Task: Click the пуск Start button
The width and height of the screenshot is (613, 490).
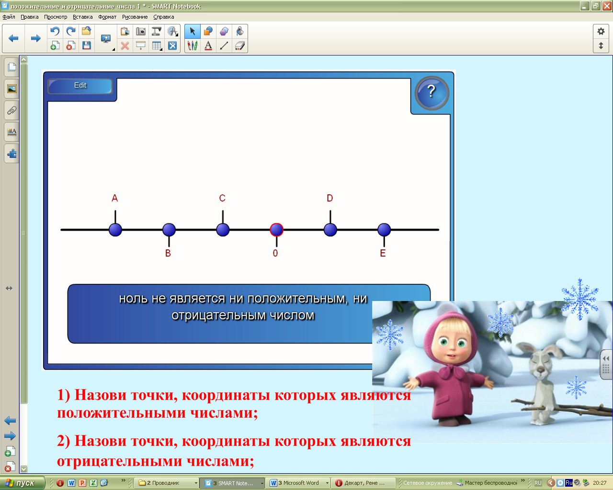Action: point(23,483)
